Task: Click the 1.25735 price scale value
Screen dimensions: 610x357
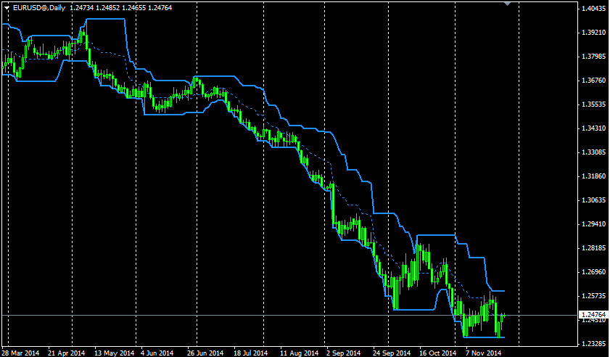Action: pos(593,296)
